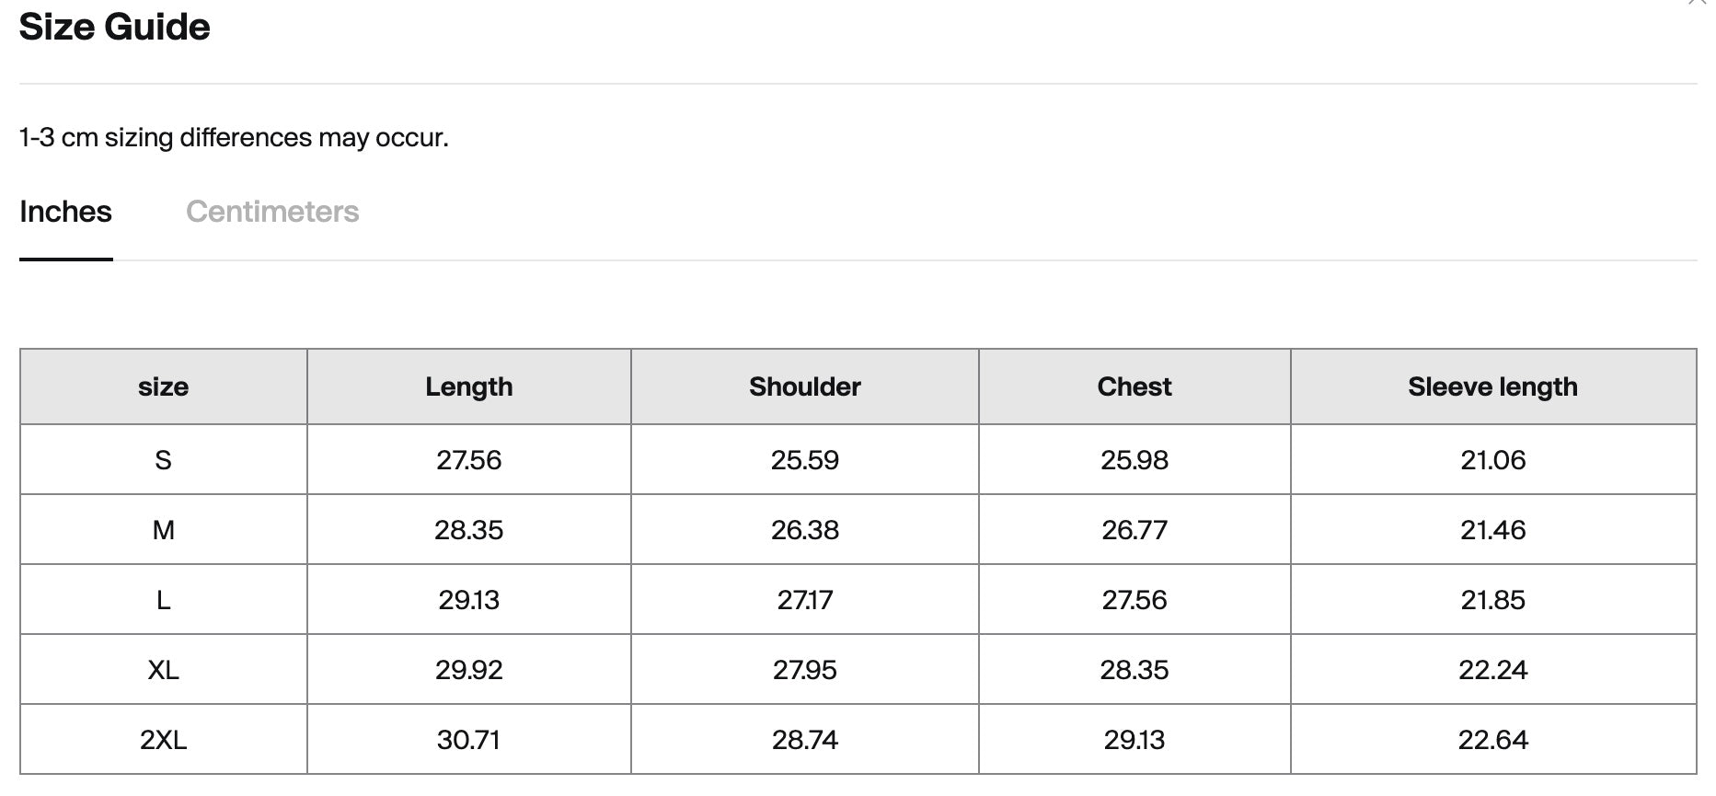Click the M size row label
This screenshot has height=796, width=1716.
pos(163,530)
